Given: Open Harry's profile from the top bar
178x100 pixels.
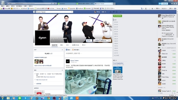Looking at the screenshot, I should (97, 12).
